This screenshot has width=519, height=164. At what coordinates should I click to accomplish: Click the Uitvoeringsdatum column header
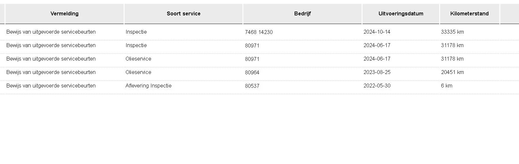(x=401, y=14)
